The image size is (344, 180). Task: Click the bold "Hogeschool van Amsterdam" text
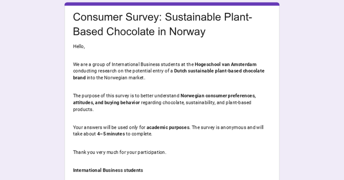click(x=226, y=64)
